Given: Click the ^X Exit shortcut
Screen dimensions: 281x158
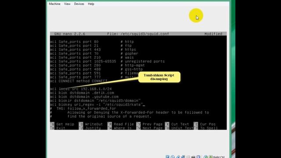Looking at the screenshot, I should click(x=58, y=128).
